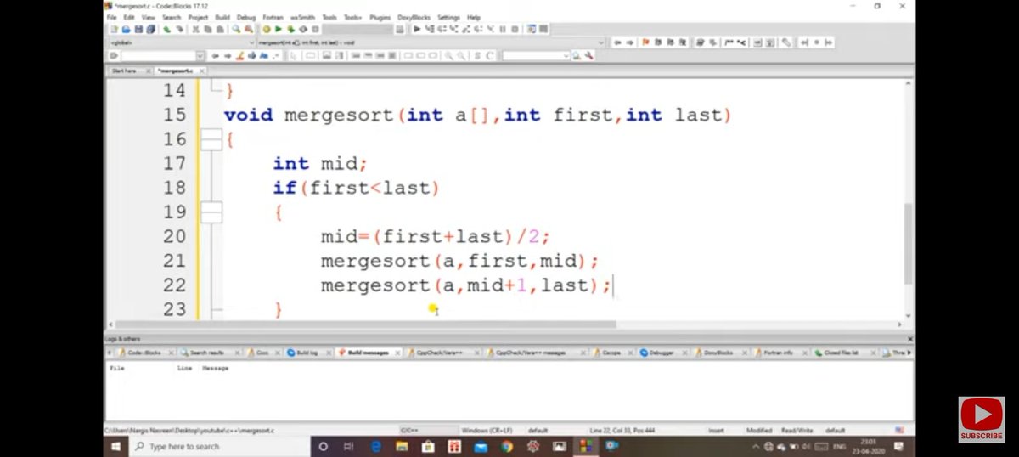1019x457 pixels.
Task: Click the Stop debugger icon
Action: click(x=515, y=29)
